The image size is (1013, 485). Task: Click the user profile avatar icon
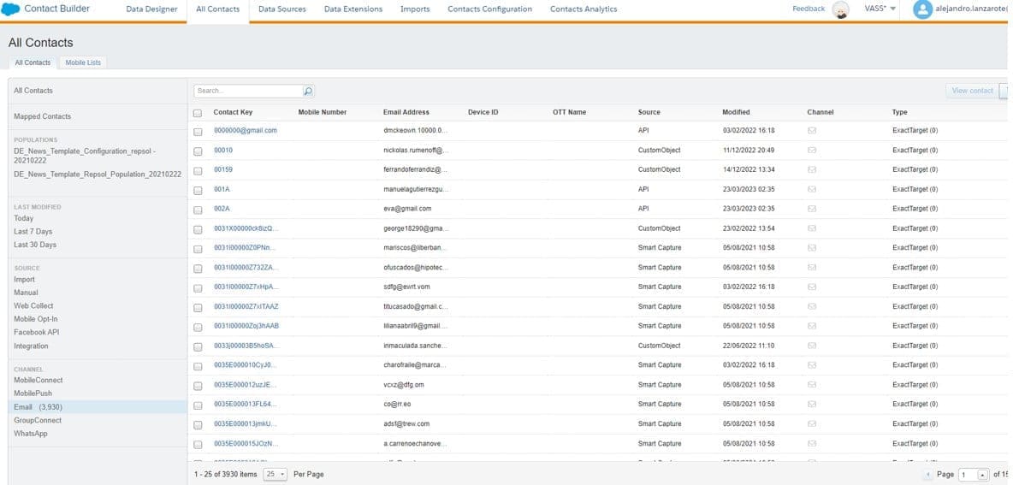pyautogui.click(x=922, y=9)
